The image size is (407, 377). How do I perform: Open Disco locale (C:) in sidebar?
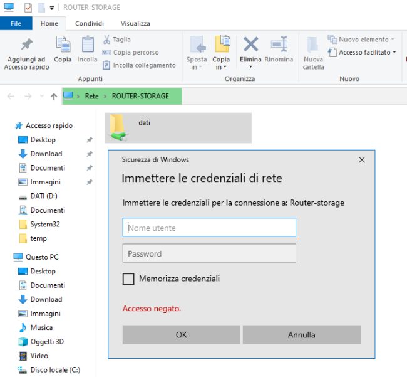55,369
